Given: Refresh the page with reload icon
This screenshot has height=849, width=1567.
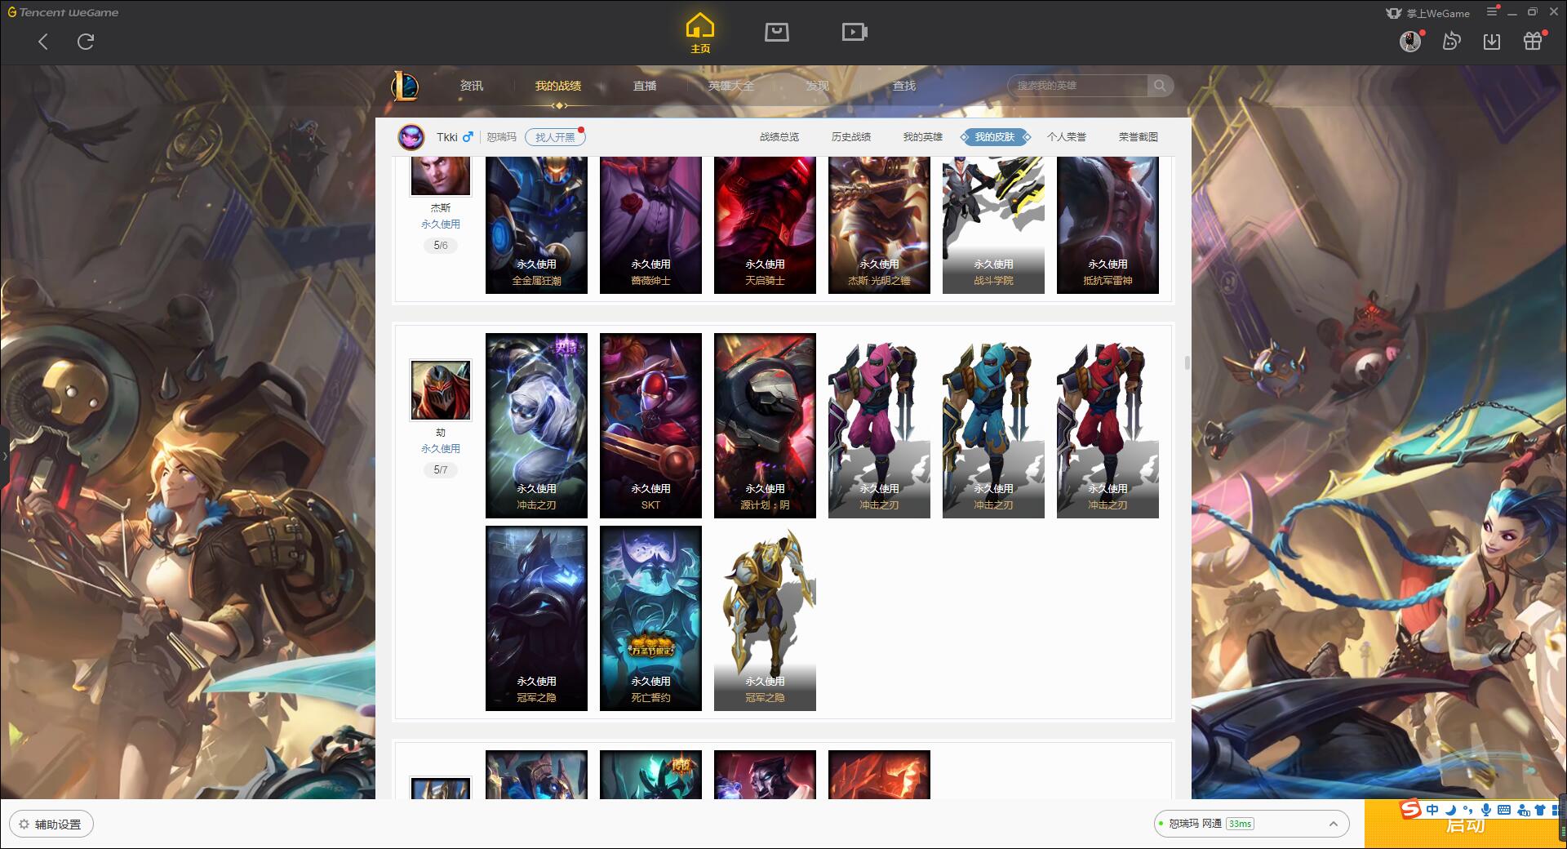Looking at the screenshot, I should tap(86, 42).
